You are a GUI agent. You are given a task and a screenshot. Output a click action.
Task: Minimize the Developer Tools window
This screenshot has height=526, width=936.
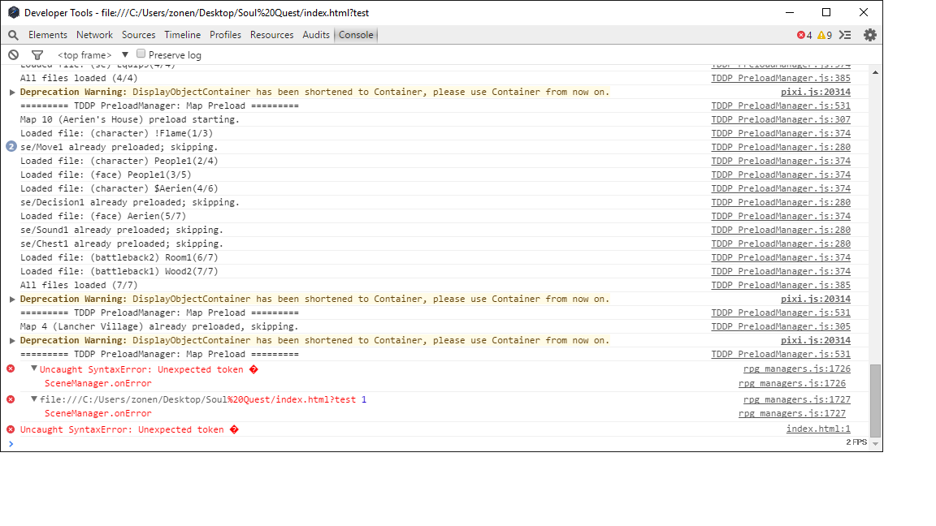pos(790,12)
